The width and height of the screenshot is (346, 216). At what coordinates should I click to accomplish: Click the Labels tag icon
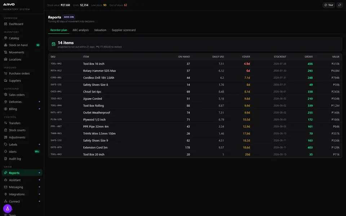click(x=5, y=144)
